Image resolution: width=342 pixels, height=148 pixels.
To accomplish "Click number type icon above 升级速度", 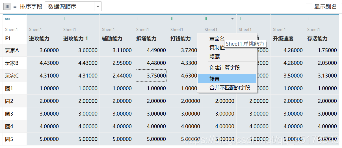I will [274, 19].
